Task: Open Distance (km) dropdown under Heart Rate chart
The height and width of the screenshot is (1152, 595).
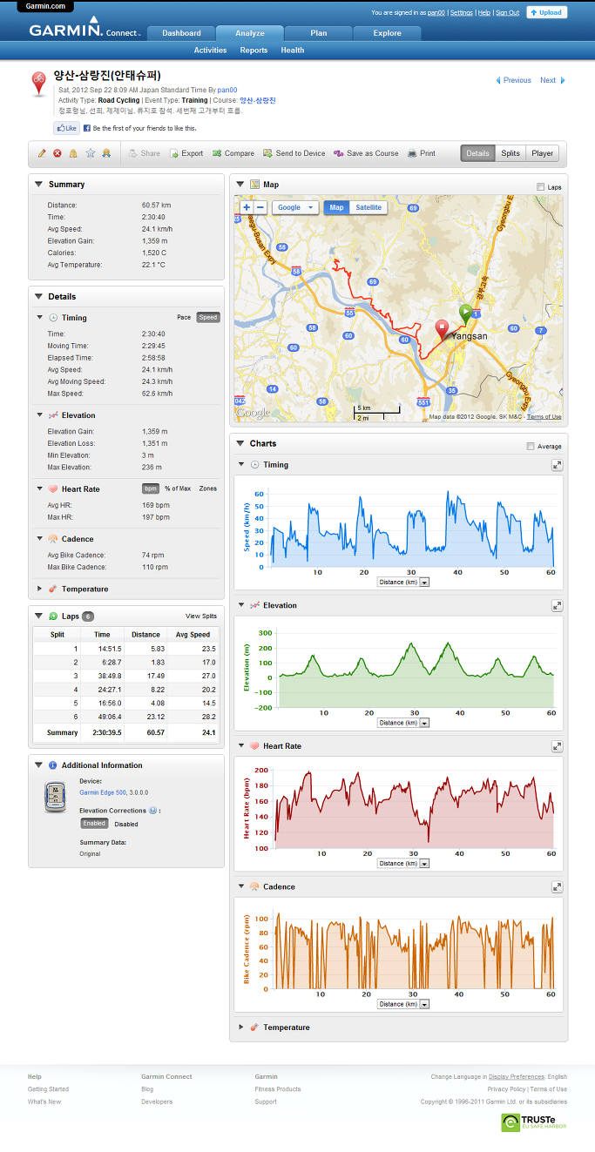Action: pyautogui.click(x=403, y=864)
